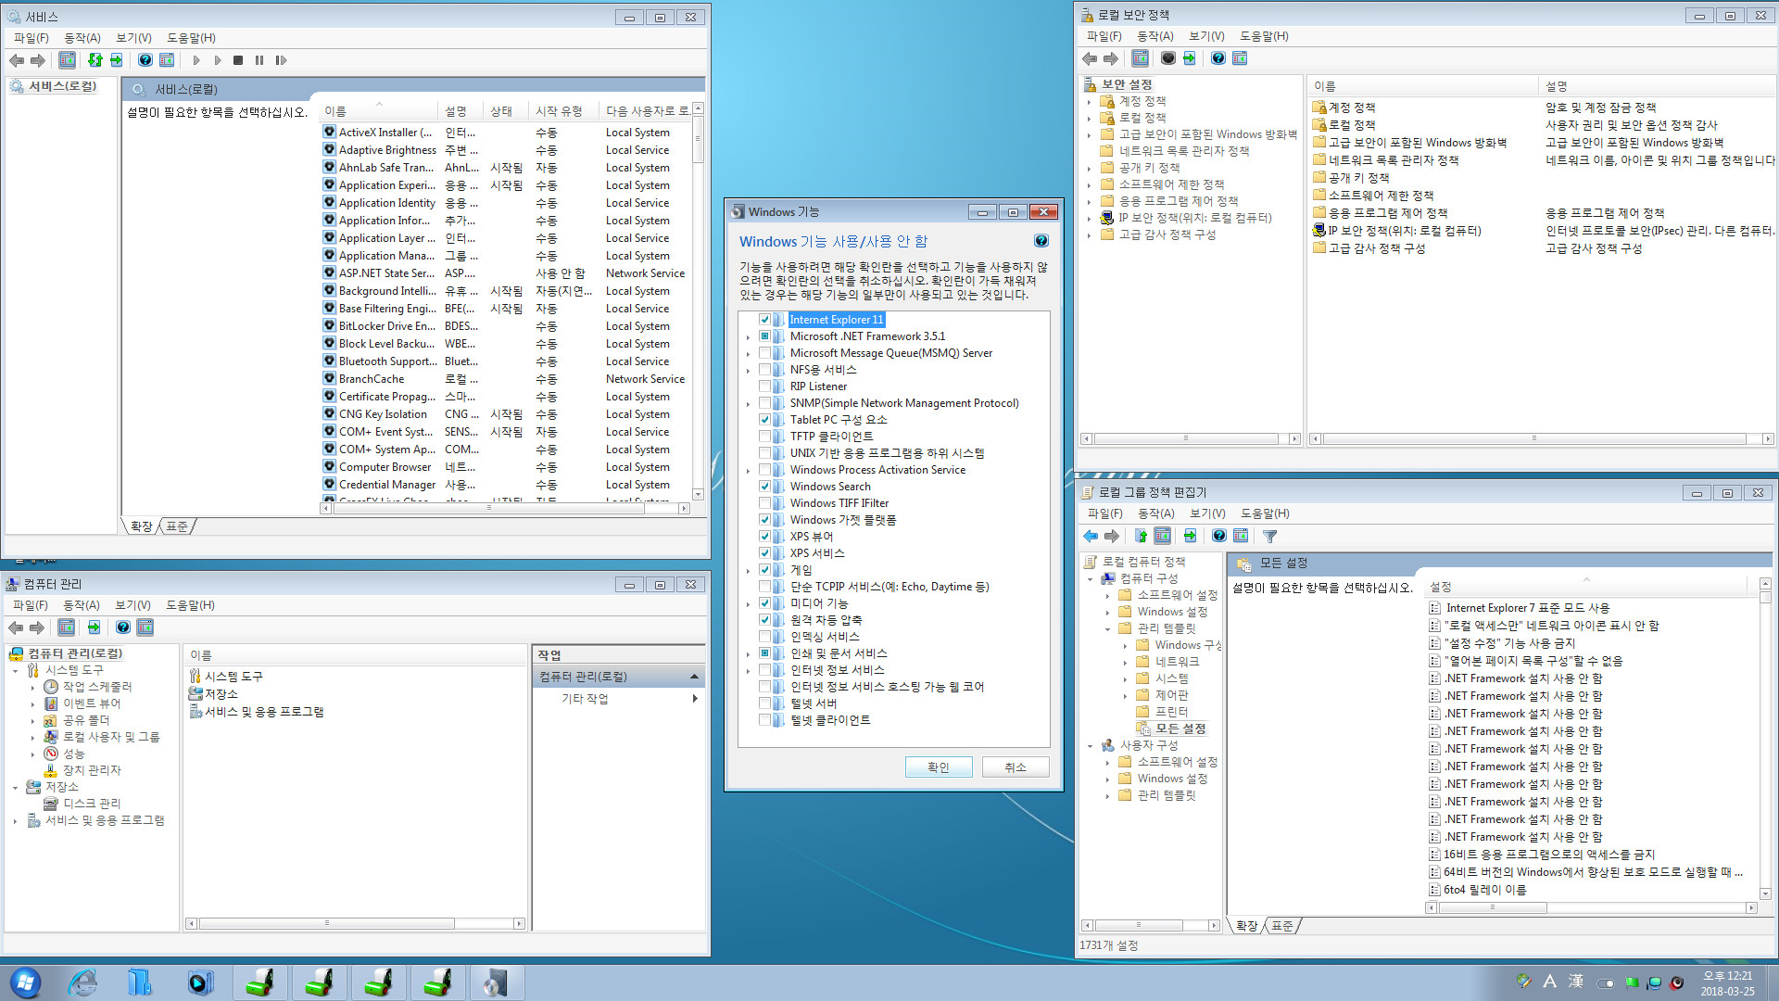Collapse System Tools node in Computer Management
The width and height of the screenshot is (1779, 1001).
(16, 670)
